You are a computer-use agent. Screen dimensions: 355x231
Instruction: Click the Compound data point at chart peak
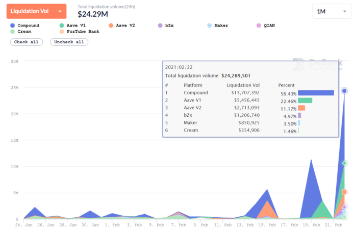point(344,91)
